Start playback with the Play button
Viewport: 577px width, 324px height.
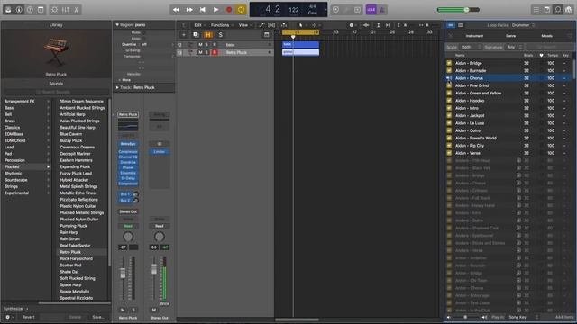click(x=216, y=10)
